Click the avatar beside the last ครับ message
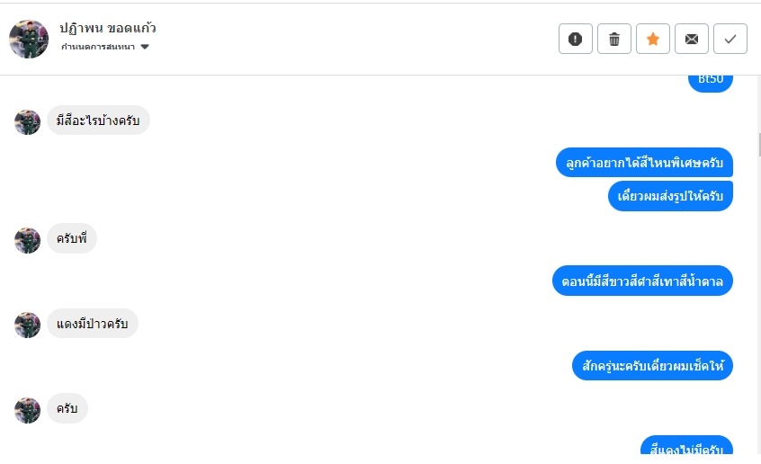 (28, 410)
